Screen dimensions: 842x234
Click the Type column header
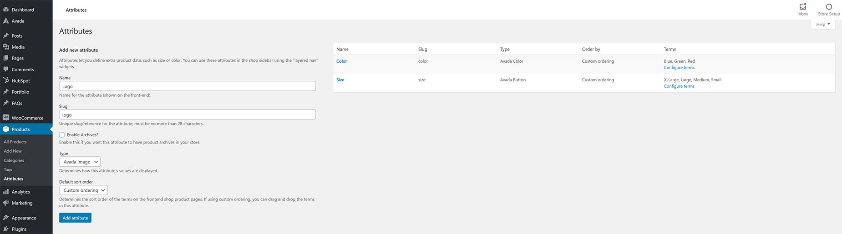point(505,49)
